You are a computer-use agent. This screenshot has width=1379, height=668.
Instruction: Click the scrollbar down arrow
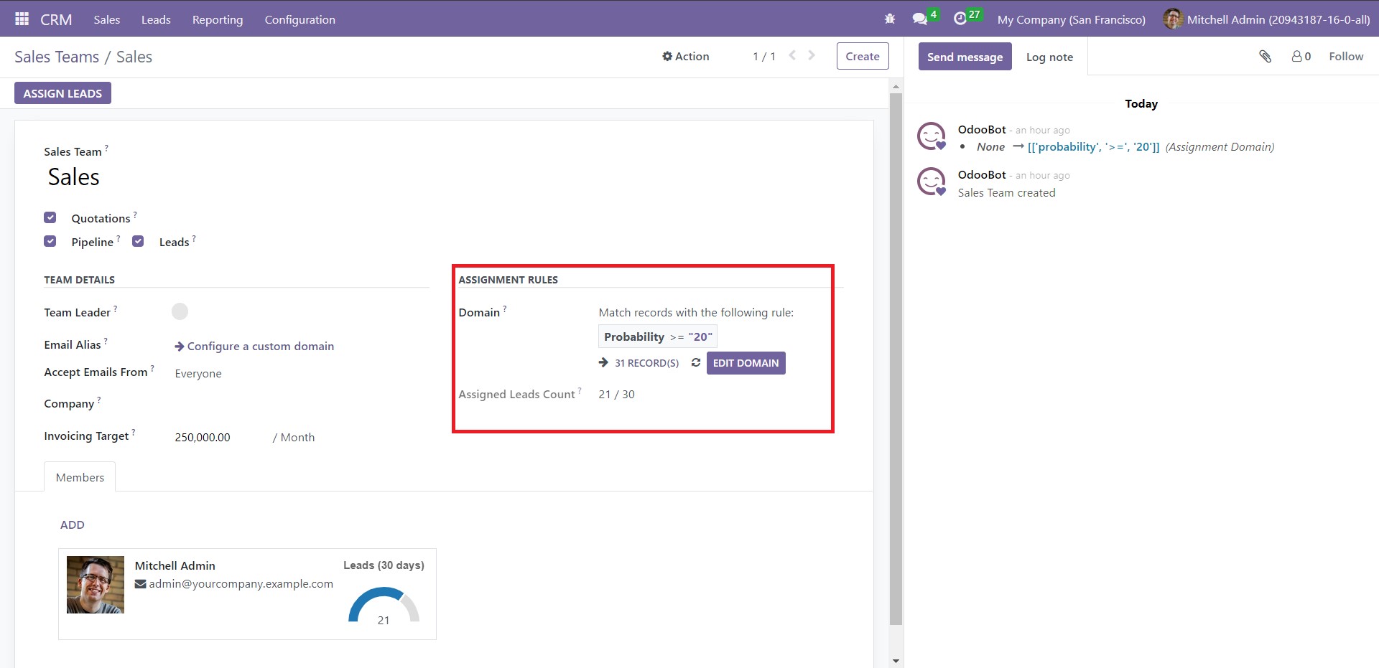pos(896,661)
